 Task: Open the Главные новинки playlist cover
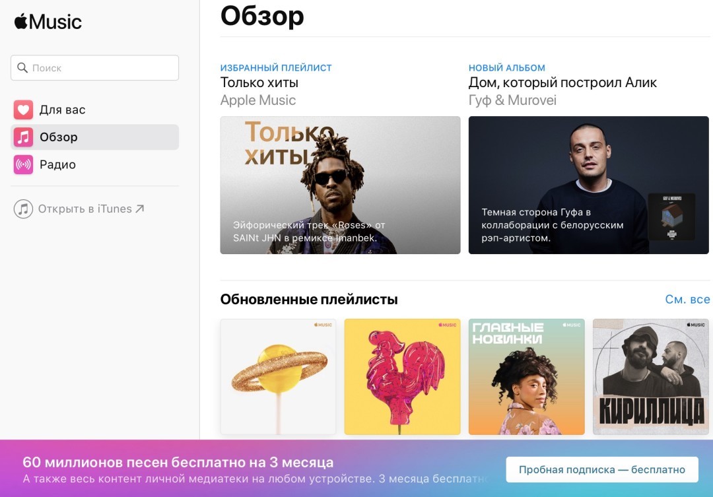[x=526, y=377]
